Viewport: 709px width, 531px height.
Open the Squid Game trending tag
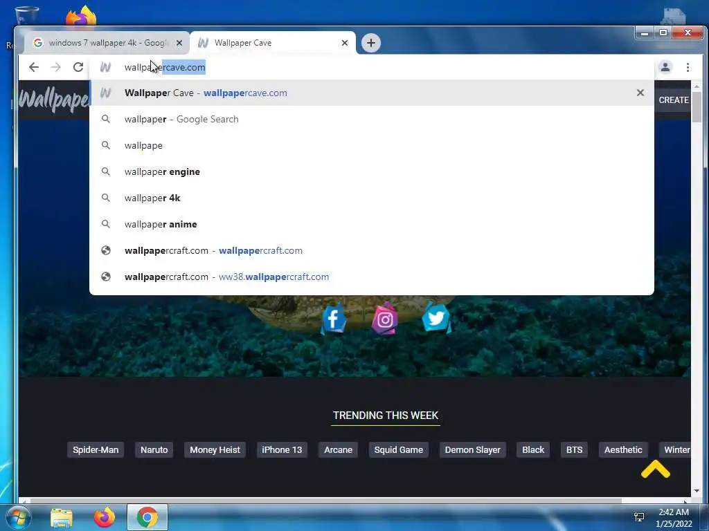(398, 449)
